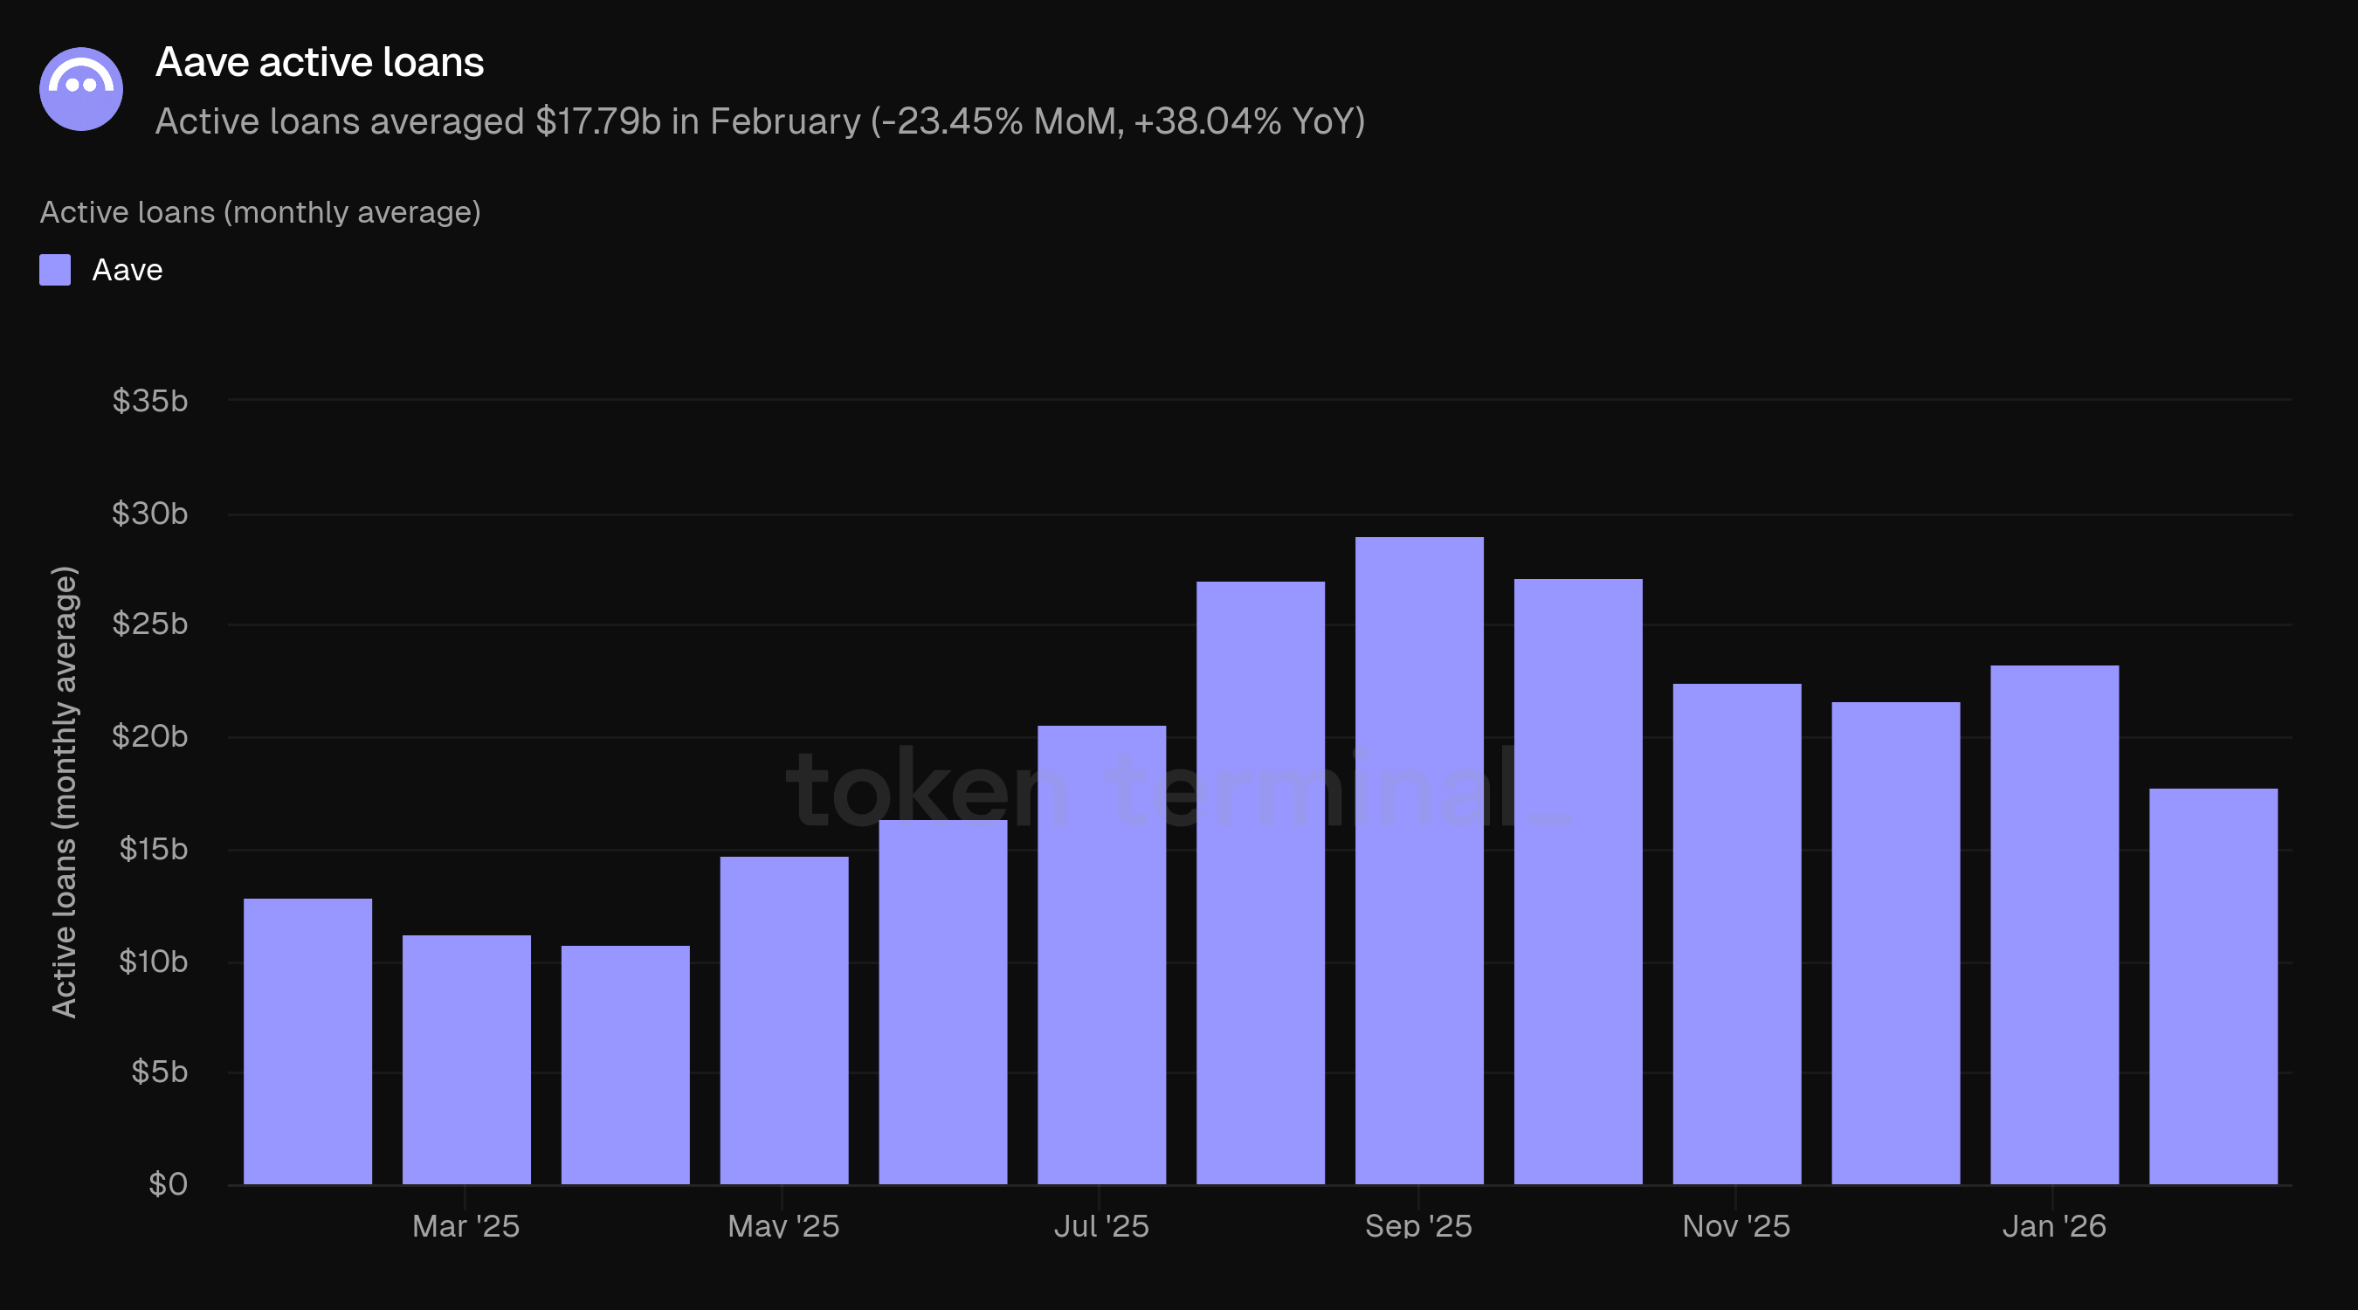Screen dimensions: 2358x1310
Task: Click the Nov '25 bar
Action: click(1736, 934)
